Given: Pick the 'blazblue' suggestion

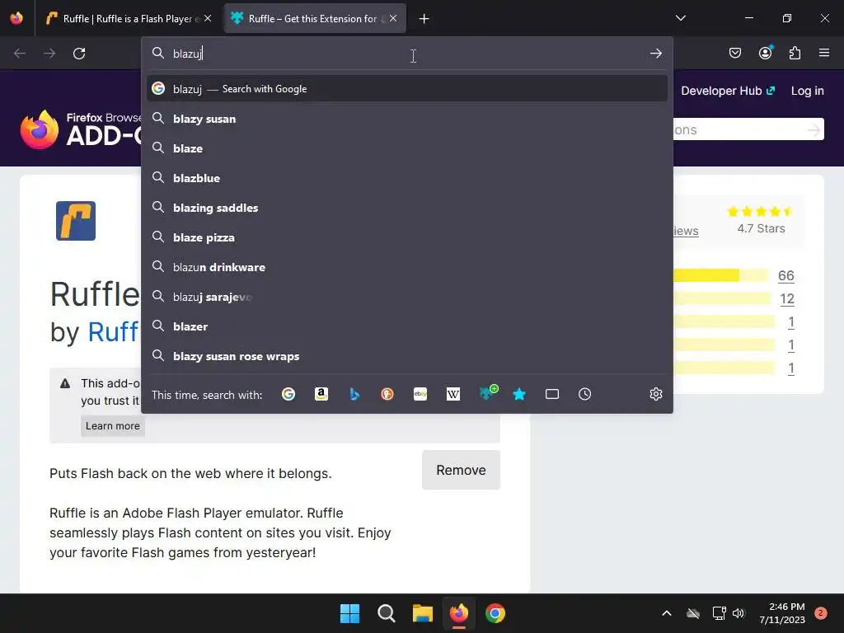Looking at the screenshot, I should click(407, 178).
